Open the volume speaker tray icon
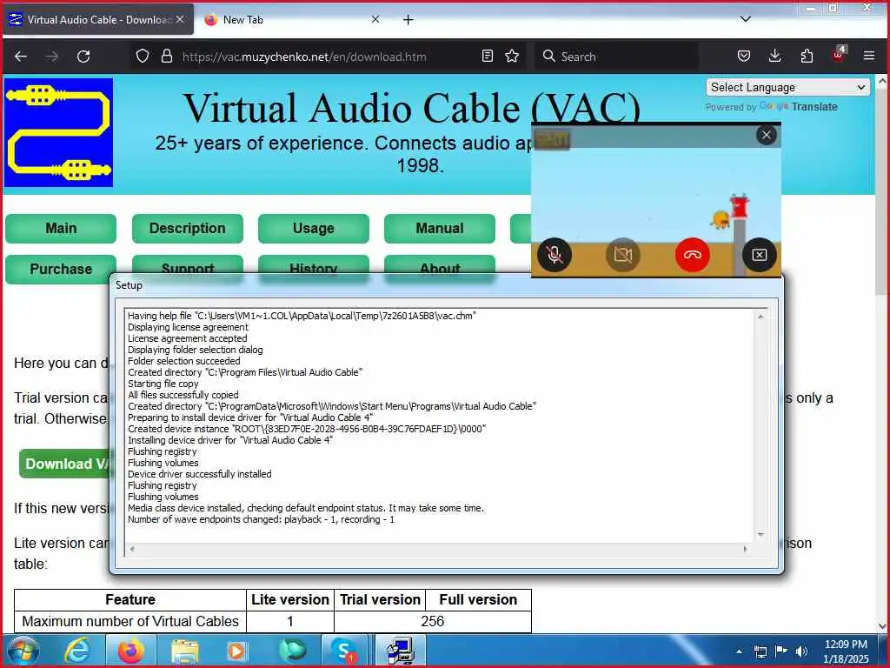890x668 pixels. tap(801, 651)
